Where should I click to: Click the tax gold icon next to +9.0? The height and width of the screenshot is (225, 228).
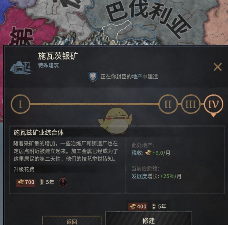(x=148, y=153)
